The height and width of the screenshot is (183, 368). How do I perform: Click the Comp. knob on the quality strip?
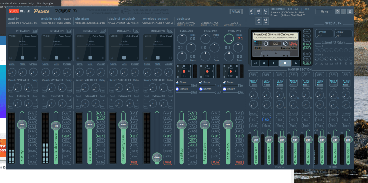click(12, 72)
